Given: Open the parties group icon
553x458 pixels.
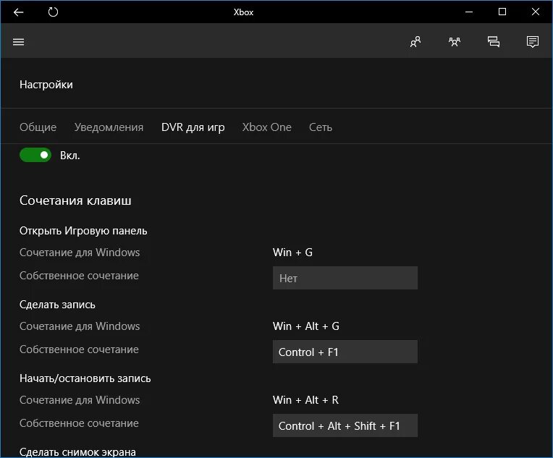Looking at the screenshot, I should click(x=455, y=42).
